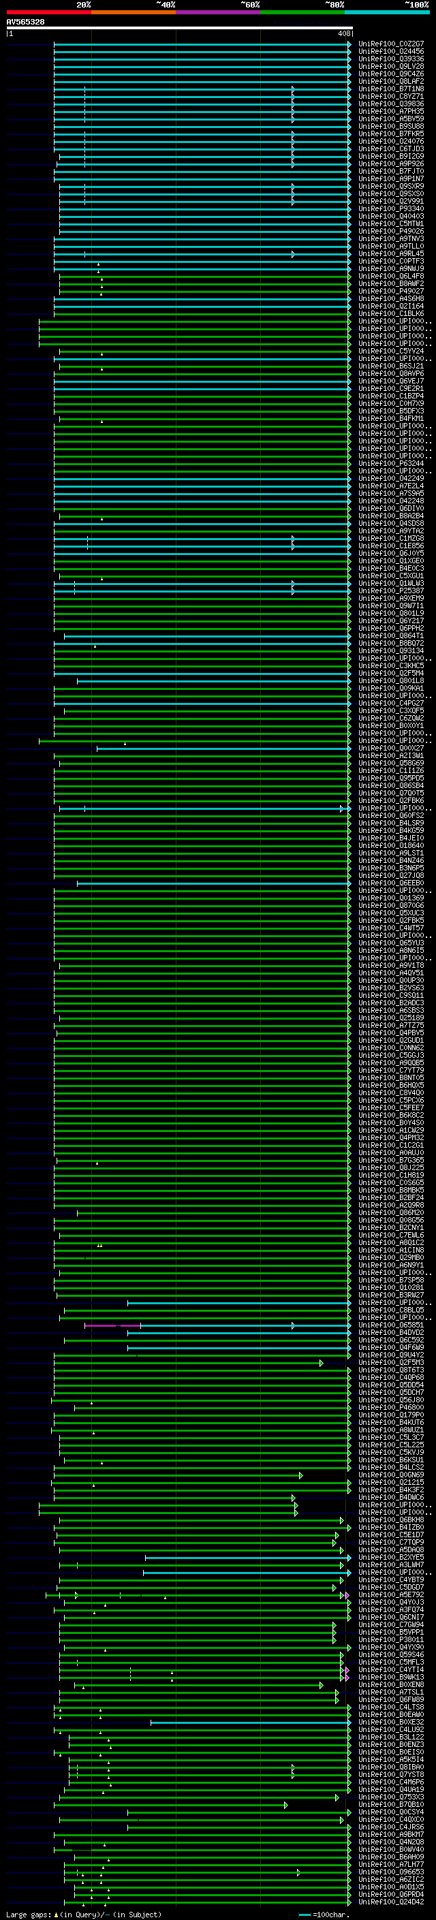
Task: Click the red 20% identity color segment
Action: pos(48,12)
